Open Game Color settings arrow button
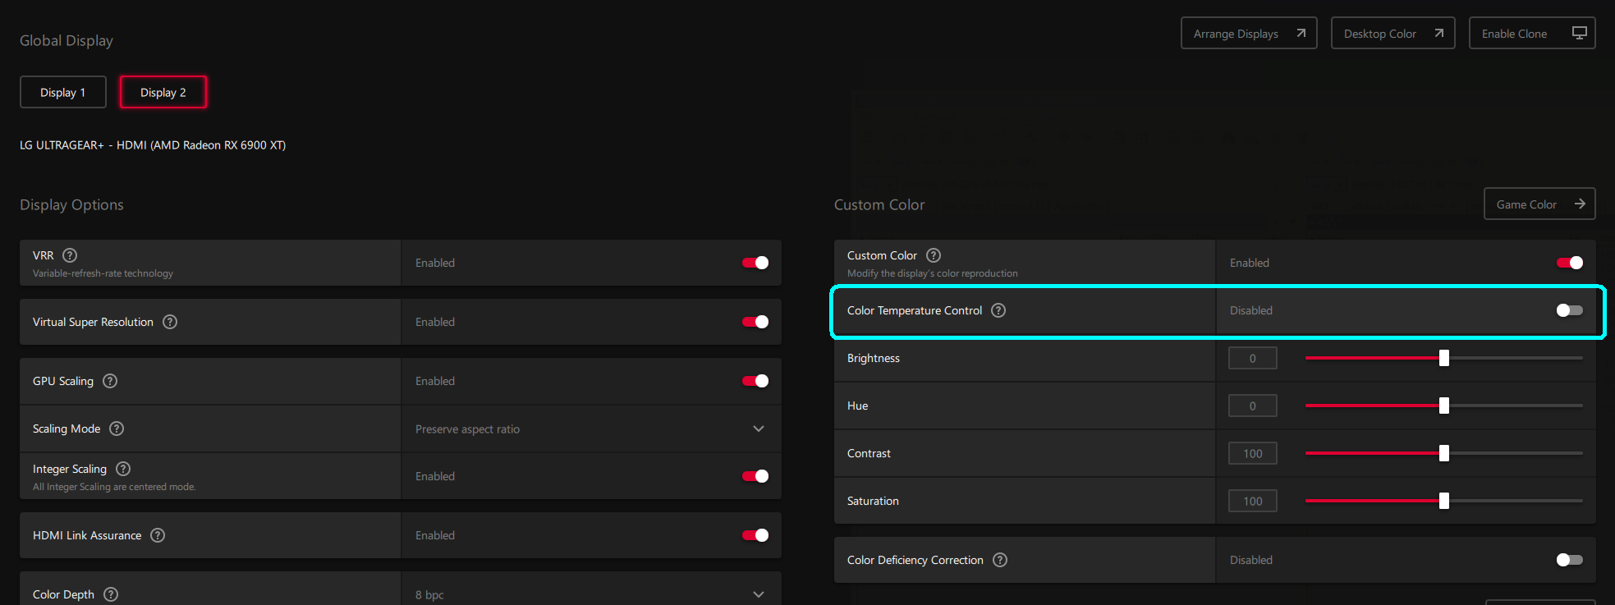The width and height of the screenshot is (1615, 605). coord(1539,204)
